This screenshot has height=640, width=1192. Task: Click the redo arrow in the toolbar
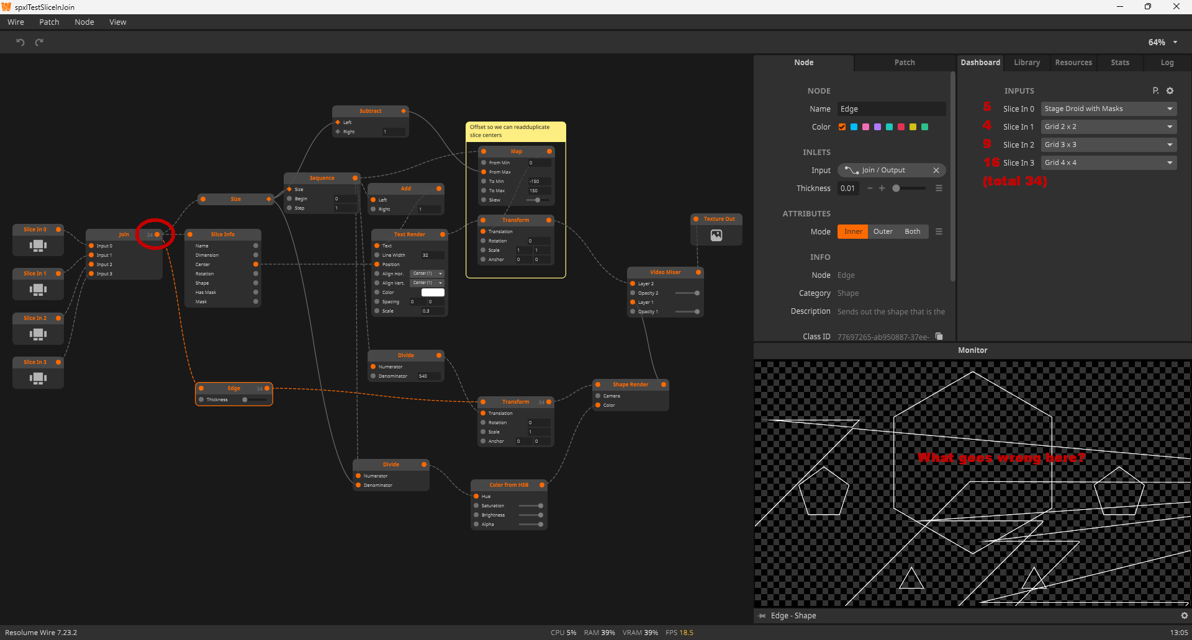pos(39,42)
